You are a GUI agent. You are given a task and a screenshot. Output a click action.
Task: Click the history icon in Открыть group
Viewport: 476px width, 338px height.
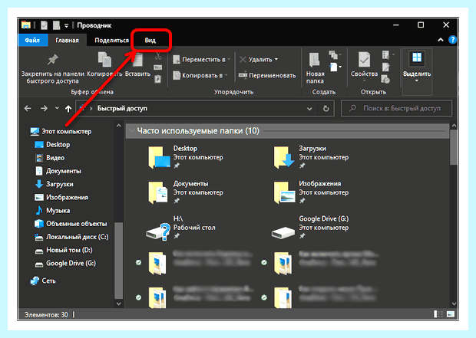click(x=385, y=80)
